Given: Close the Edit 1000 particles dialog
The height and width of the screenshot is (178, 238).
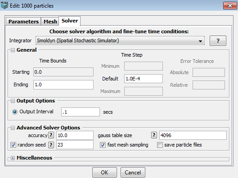Looking at the screenshot, I should [230, 6].
